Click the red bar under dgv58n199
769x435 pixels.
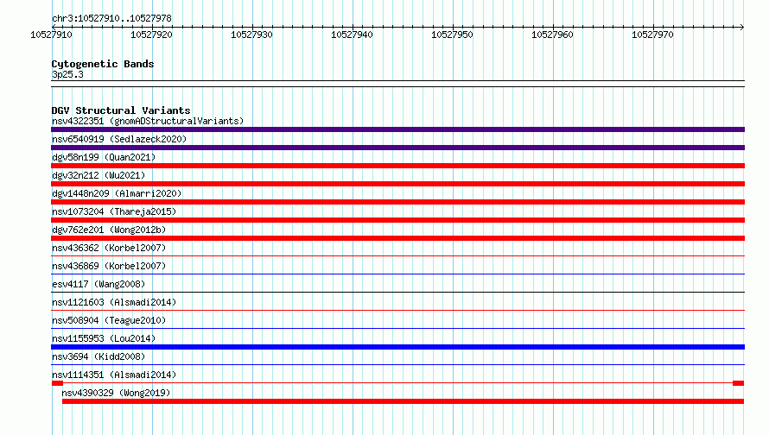(x=397, y=166)
